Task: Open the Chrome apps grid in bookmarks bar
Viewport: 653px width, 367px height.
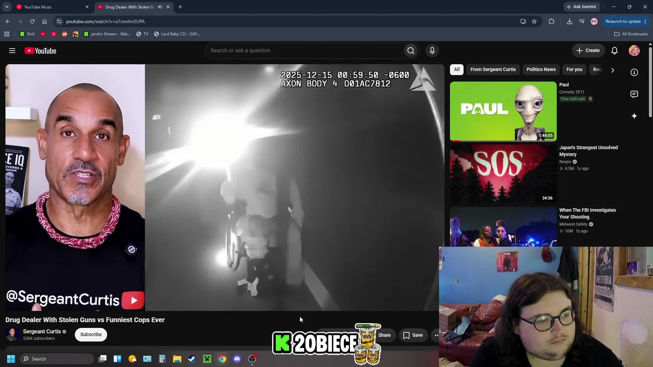Action: point(7,34)
